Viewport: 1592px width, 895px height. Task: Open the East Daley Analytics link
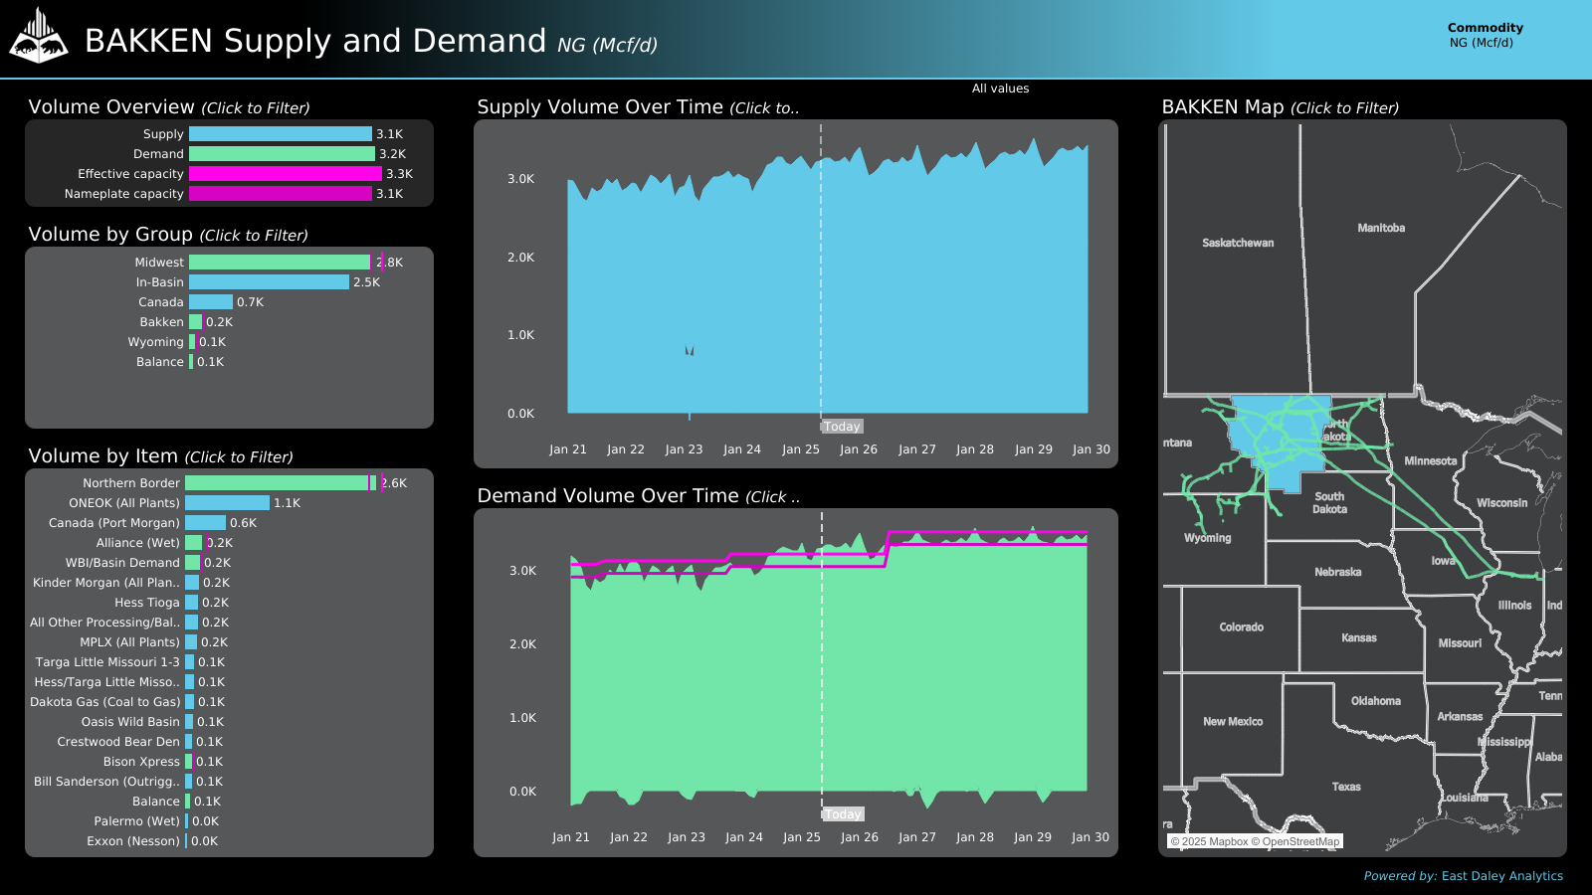[x=1501, y=876]
